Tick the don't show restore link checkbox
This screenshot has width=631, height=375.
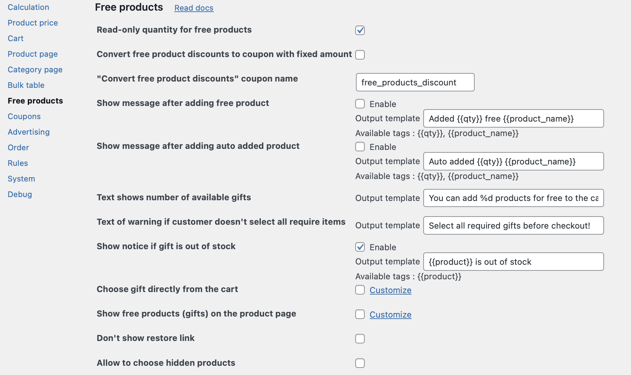click(360, 339)
